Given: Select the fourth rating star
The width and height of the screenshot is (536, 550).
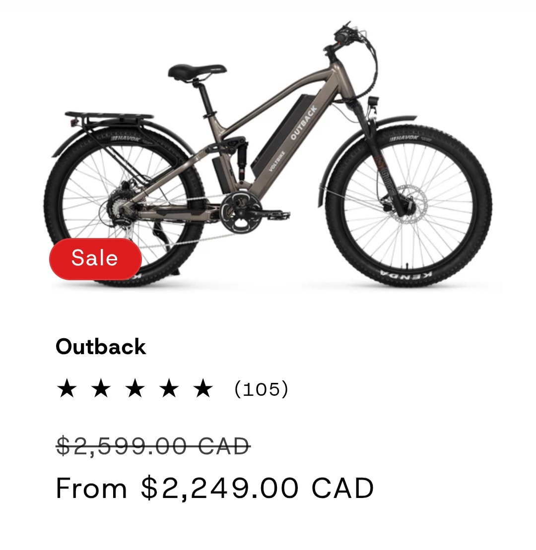Looking at the screenshot, I should click(169, 388).
